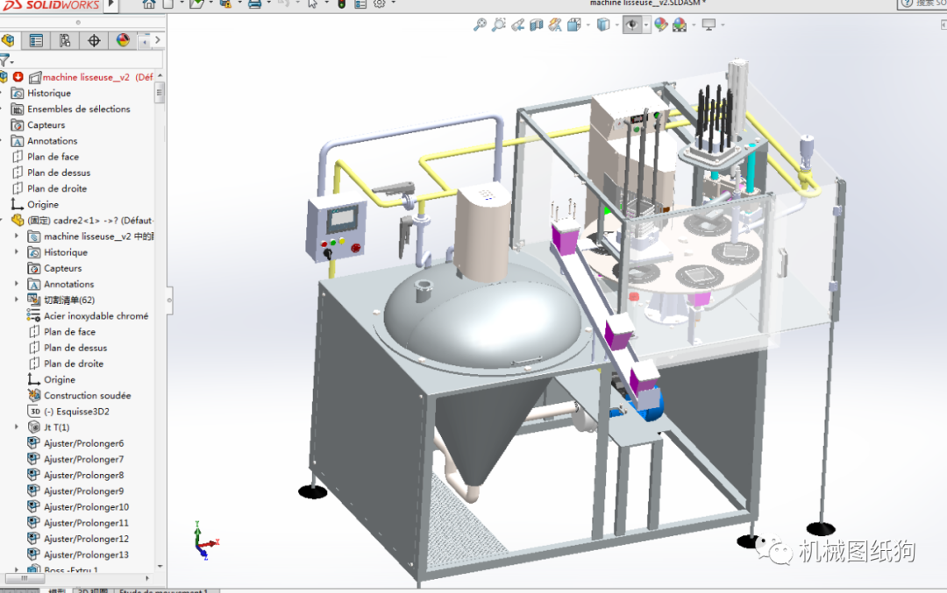Switch to DimXpertManager tab
Image resolution: width=947 pixels, height=593 pixels.
pos(94,40)
